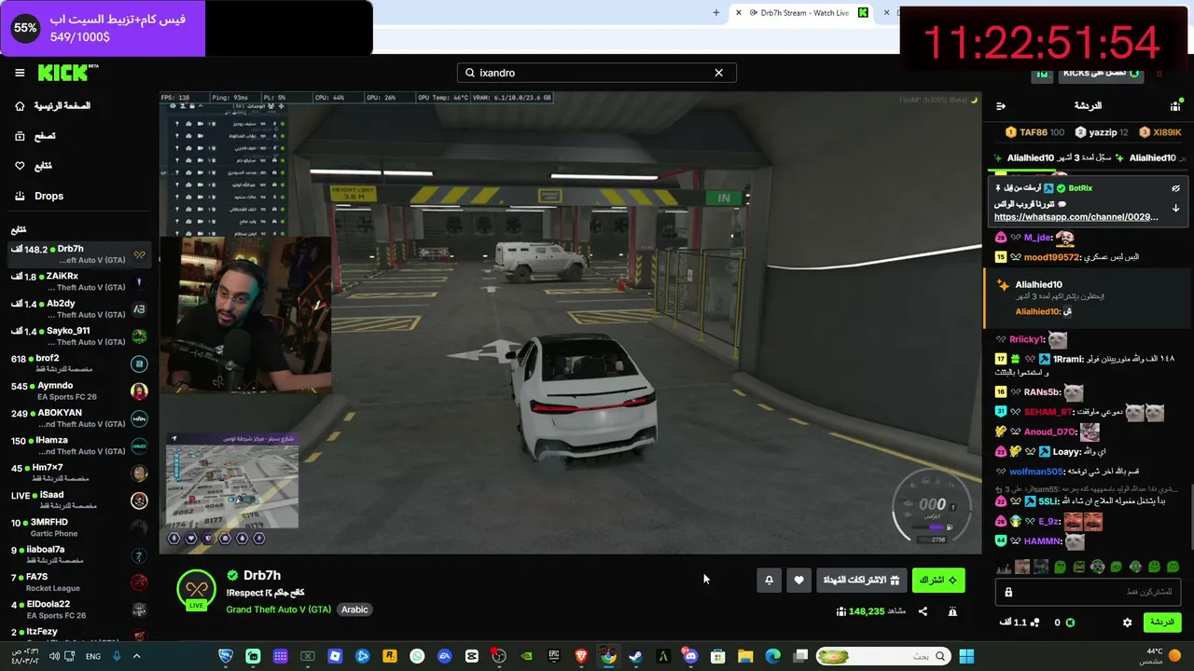The height and width of the screenshot is (671, 1194).
Task: Open the Drb7h channel in sidebar list
Action: tap(78, 254)
